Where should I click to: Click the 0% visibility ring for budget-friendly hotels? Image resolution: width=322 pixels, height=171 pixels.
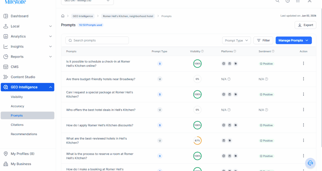pos(197,79)
